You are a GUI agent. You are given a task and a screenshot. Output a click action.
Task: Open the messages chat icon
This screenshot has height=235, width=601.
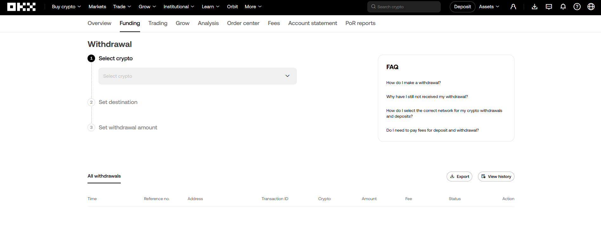click(x=549, y=7)
